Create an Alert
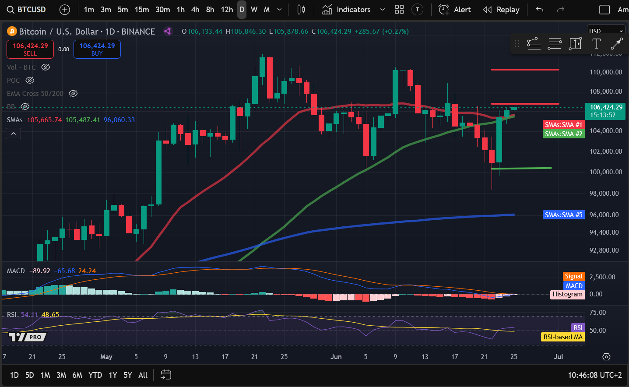 [x=455, y=10]
